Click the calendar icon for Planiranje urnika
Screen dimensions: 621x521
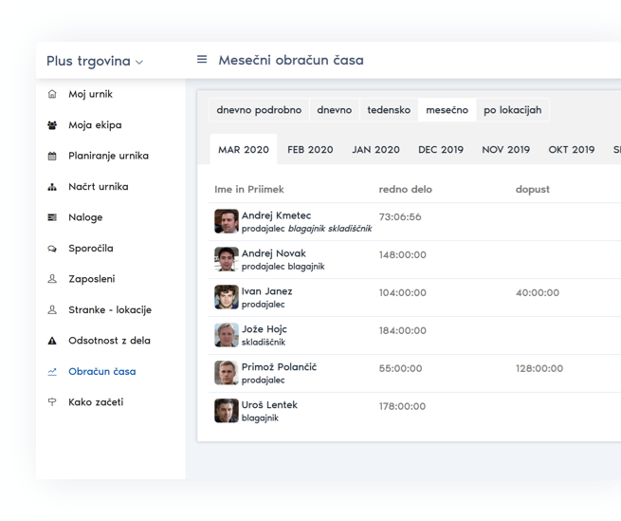click(52, 157)
